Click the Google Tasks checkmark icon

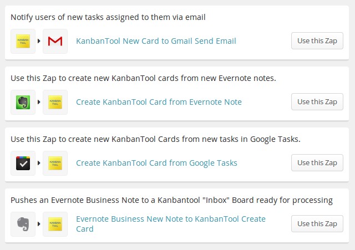click(x=23, y=163)
